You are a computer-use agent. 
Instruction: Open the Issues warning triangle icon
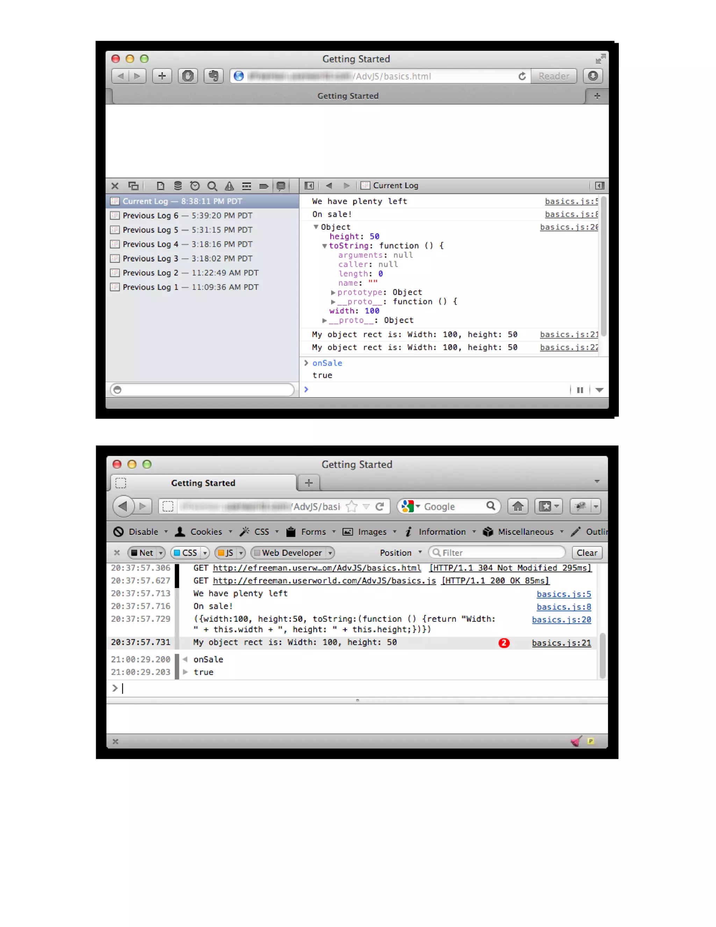tap(229, 186)
